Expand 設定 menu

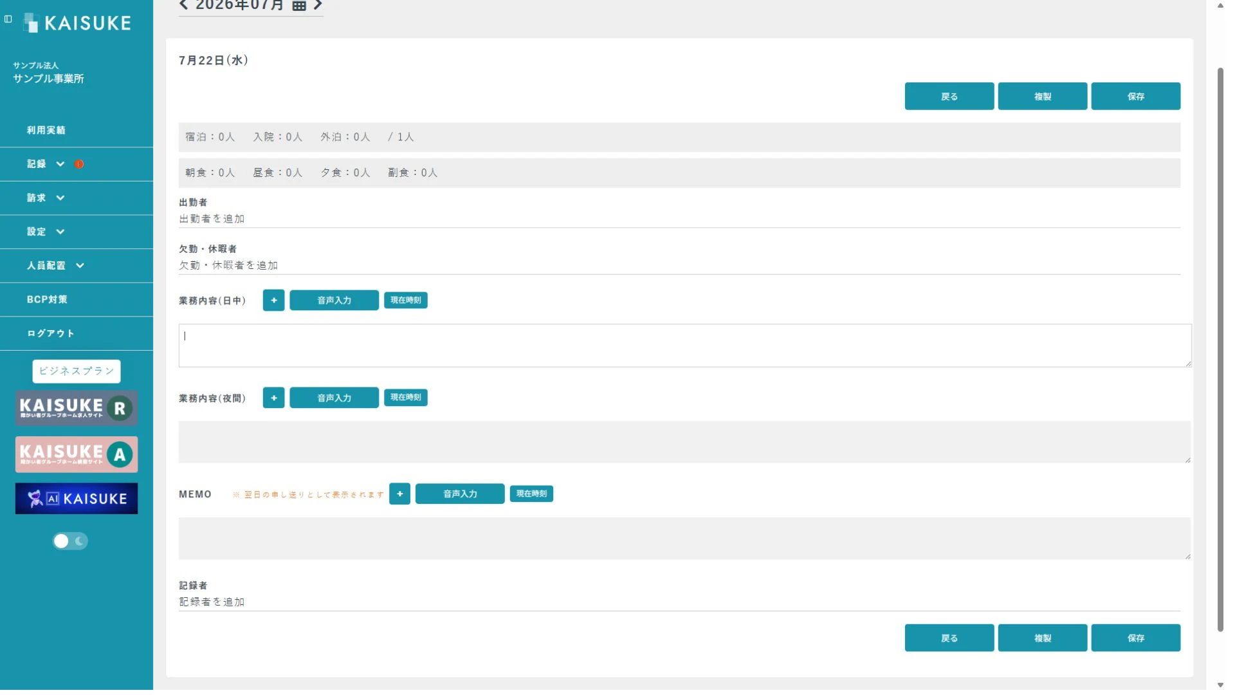pyautogui.click(x=77, y=232)
